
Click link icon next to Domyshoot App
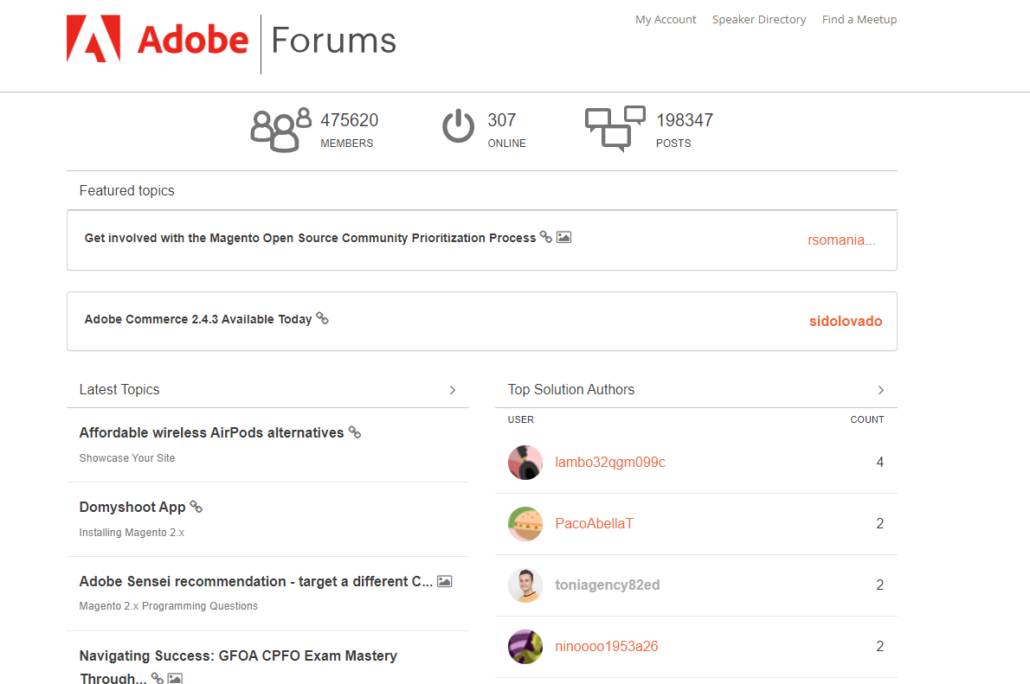(x=196, y=506)
